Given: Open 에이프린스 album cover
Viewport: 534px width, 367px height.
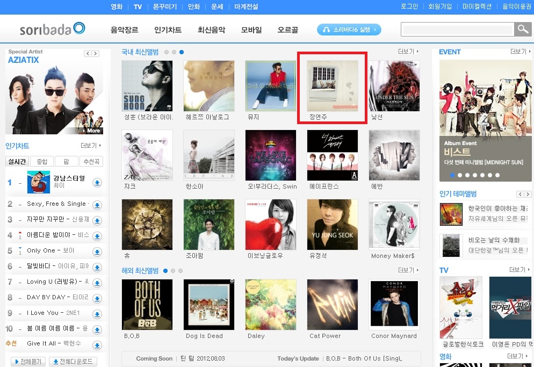Looking at the screenshot, I should pos(333,155).
